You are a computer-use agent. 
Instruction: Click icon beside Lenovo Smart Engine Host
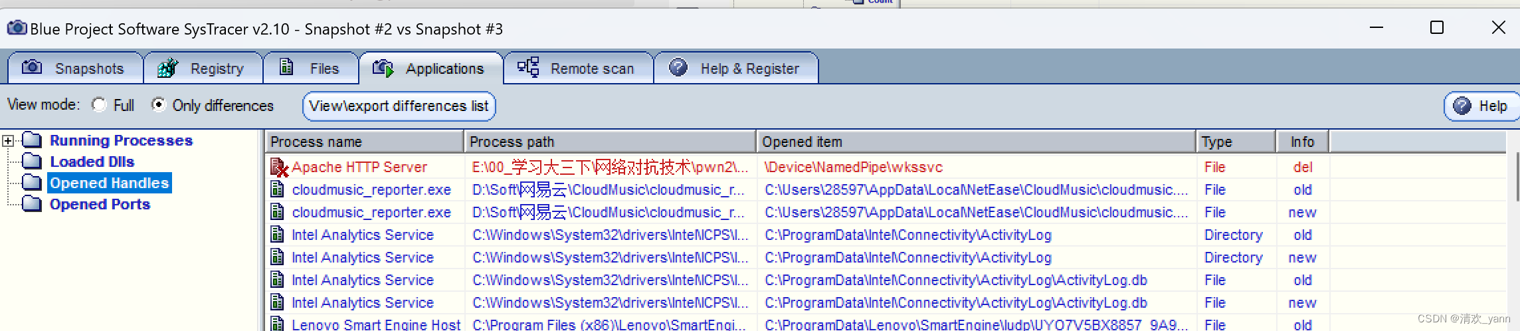point(278,324)
